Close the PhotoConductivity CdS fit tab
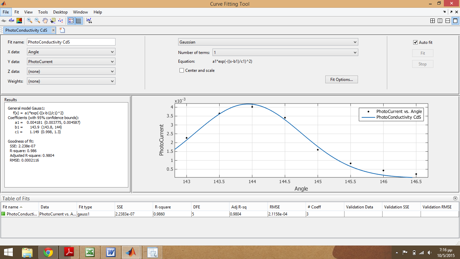 coord(53,30)
